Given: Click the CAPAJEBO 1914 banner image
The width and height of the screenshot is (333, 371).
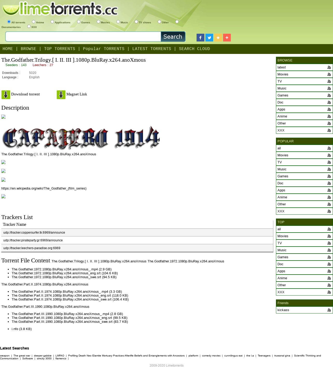Looking at the screenshot, I should (81, 137).
